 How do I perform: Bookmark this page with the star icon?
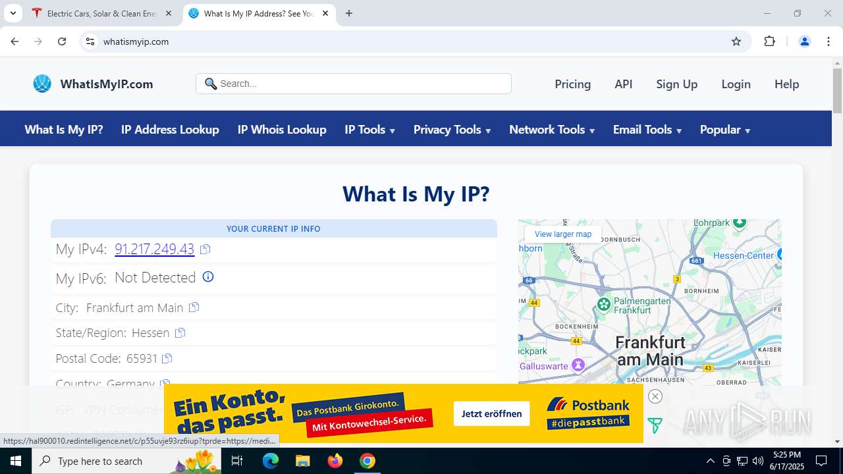pos(736,41)
